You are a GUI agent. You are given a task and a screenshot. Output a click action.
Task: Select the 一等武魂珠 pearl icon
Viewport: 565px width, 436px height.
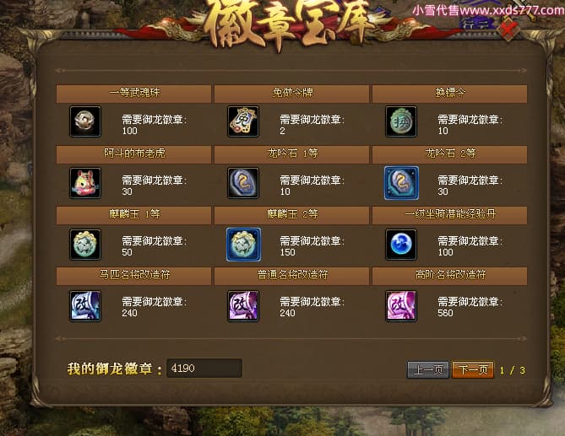click(x=85, y=121)
